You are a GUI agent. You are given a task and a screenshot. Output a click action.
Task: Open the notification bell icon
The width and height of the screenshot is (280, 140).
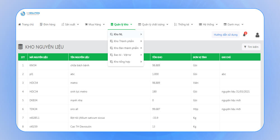pos(244,35)
